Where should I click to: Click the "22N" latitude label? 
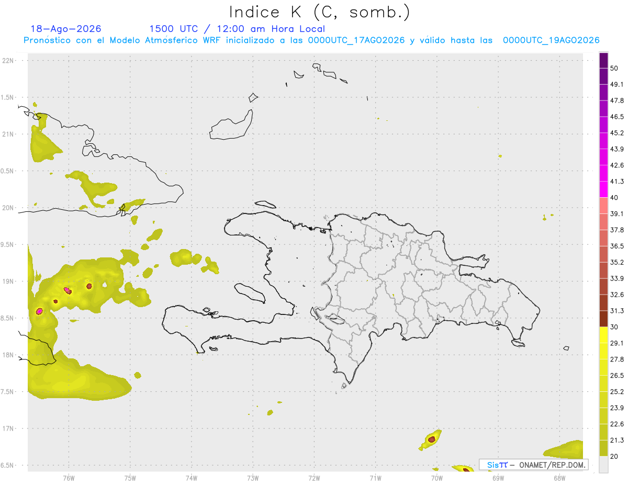8,61
